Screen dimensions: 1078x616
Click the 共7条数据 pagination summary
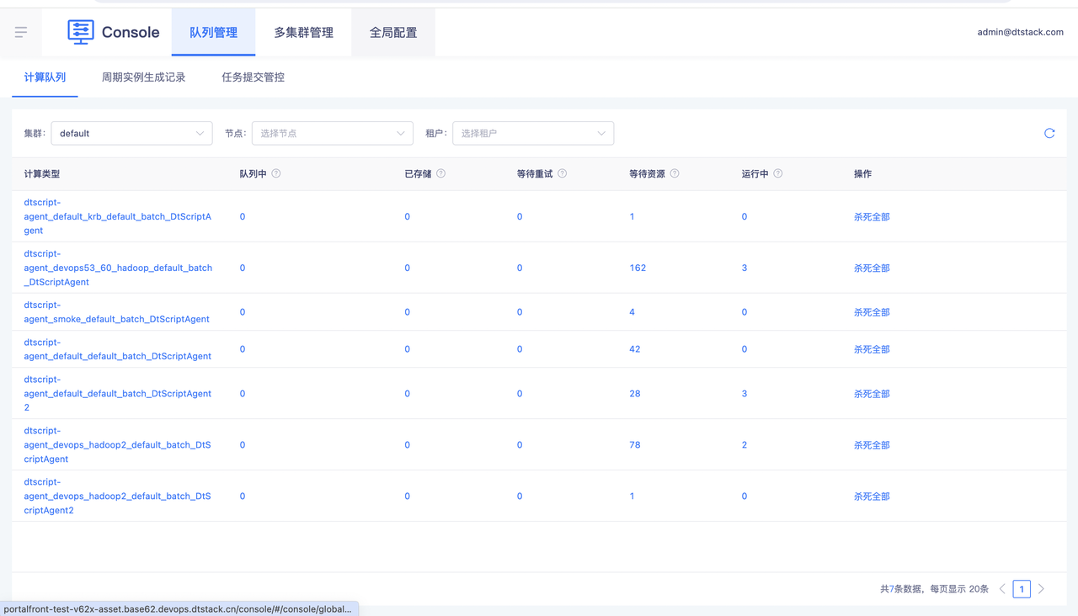click(901, 589)
